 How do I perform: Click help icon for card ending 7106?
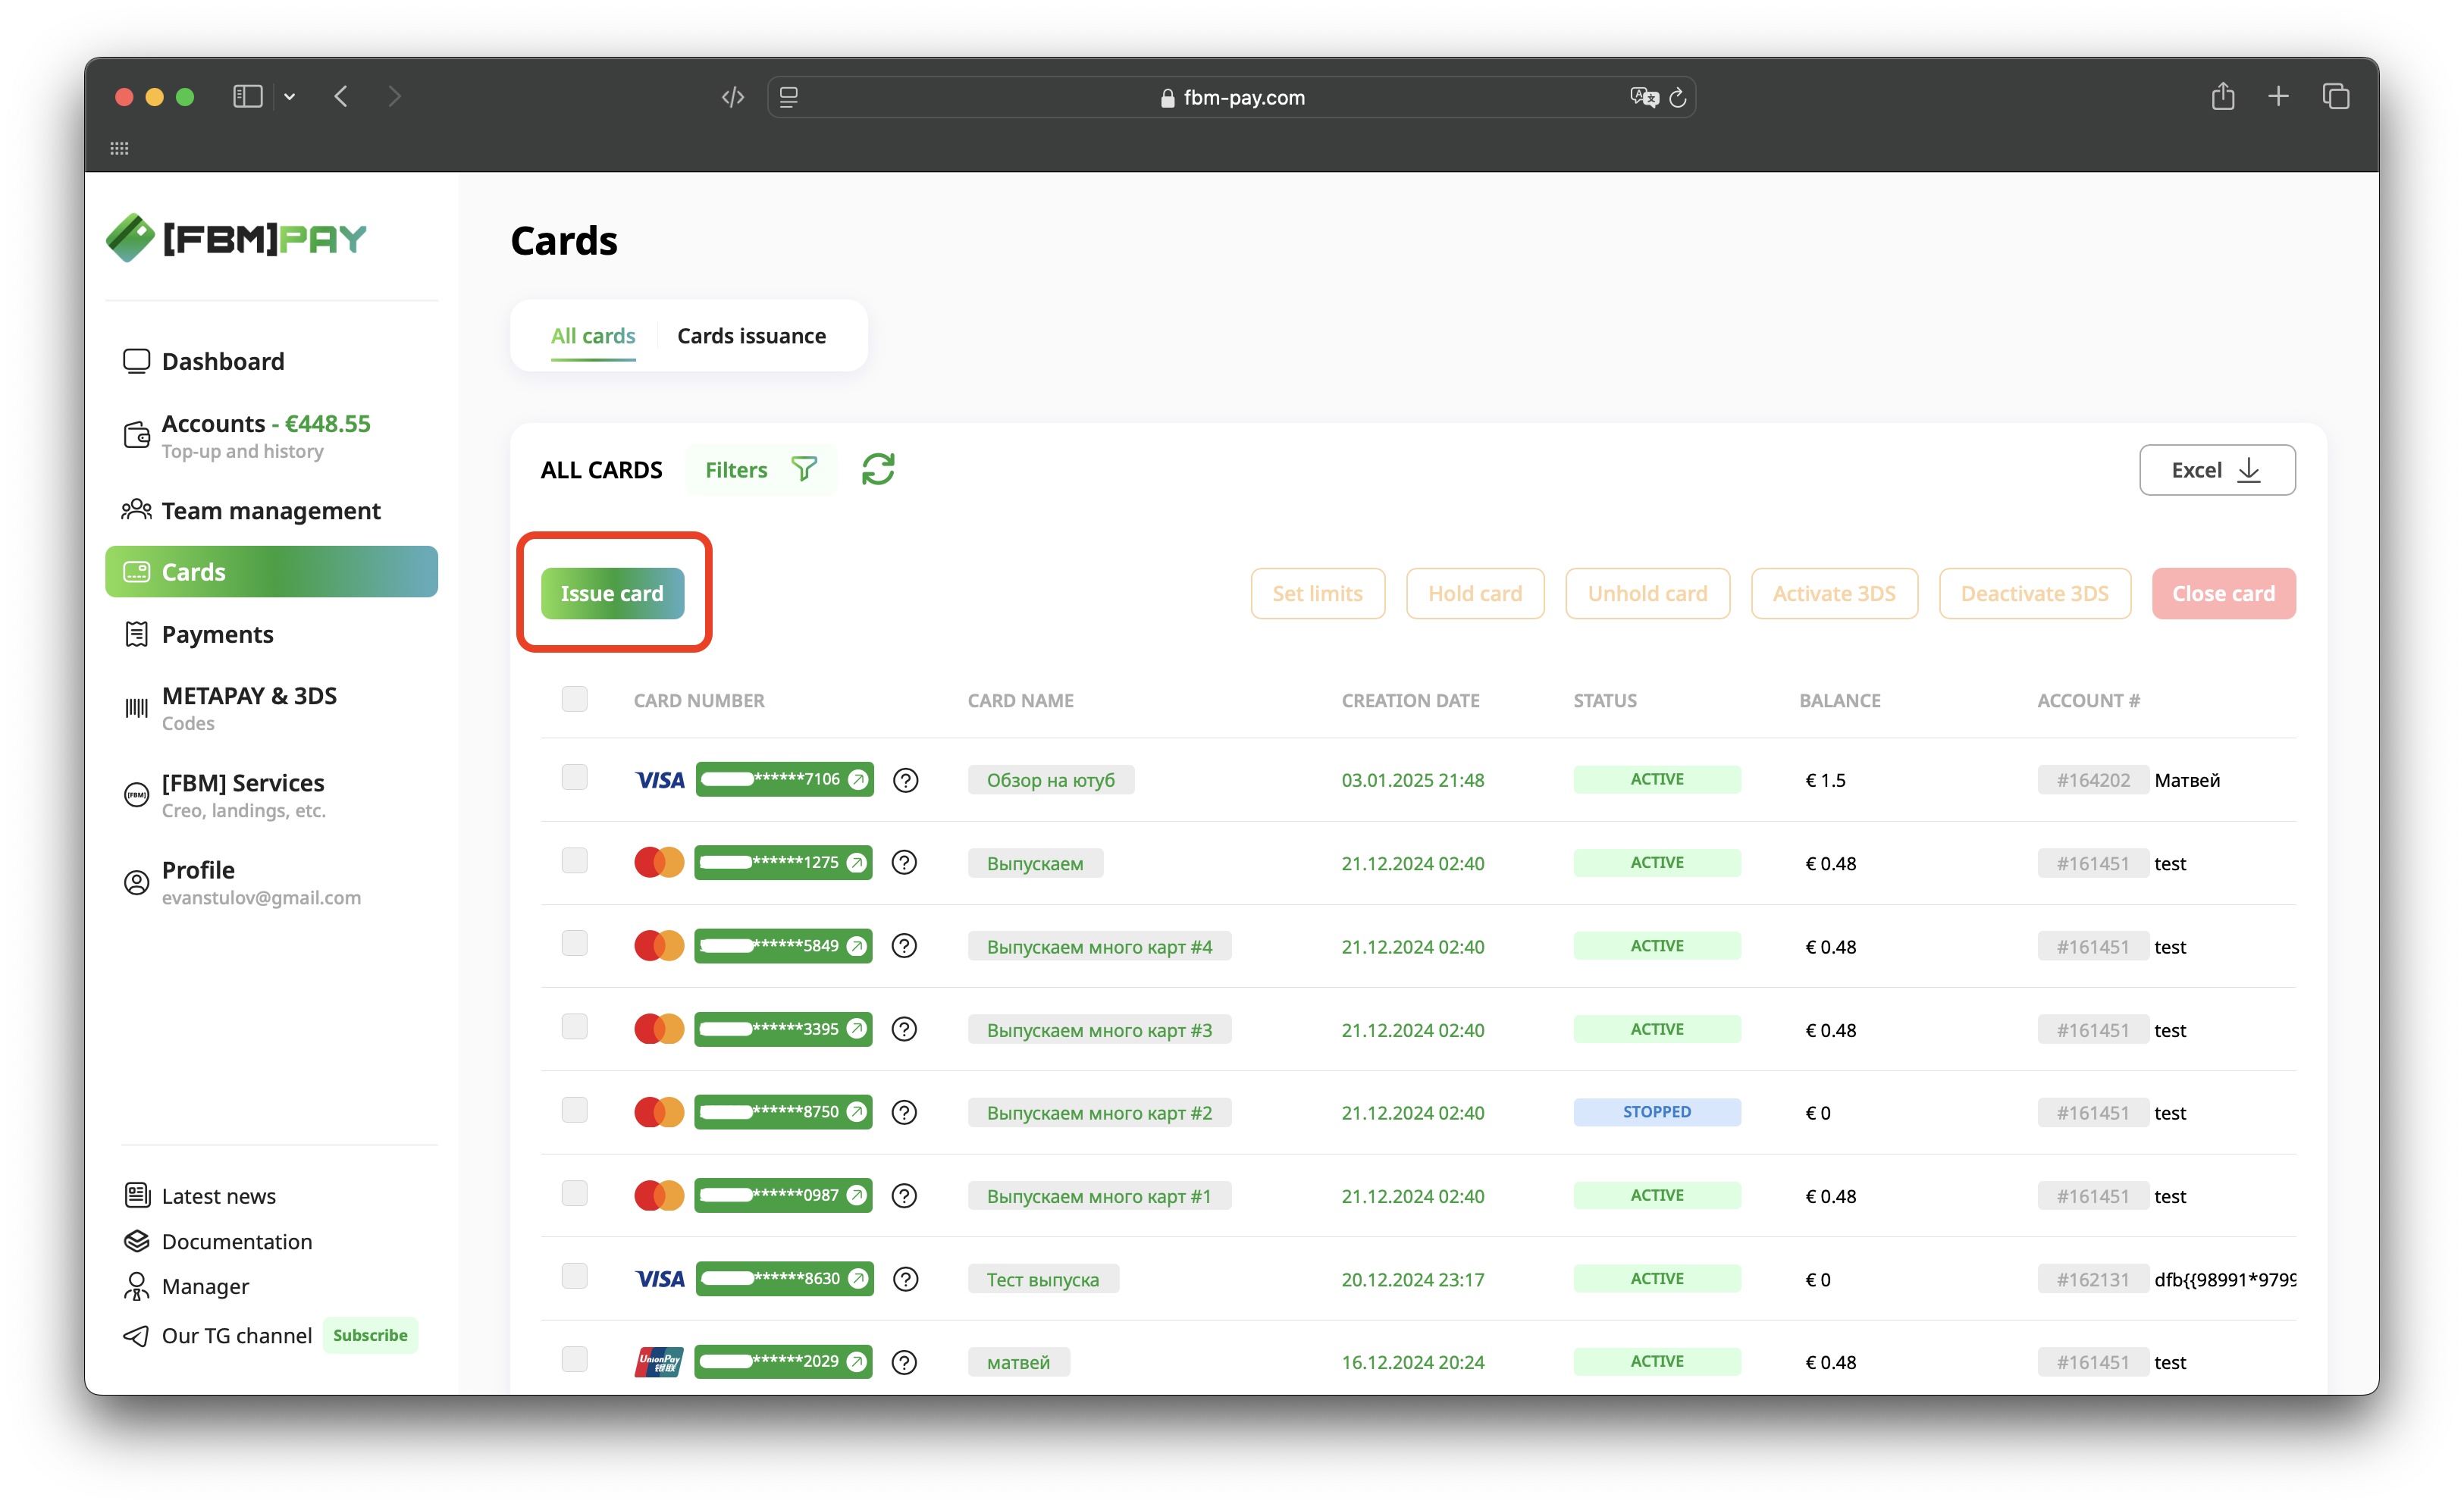click(x=905, y=780)
